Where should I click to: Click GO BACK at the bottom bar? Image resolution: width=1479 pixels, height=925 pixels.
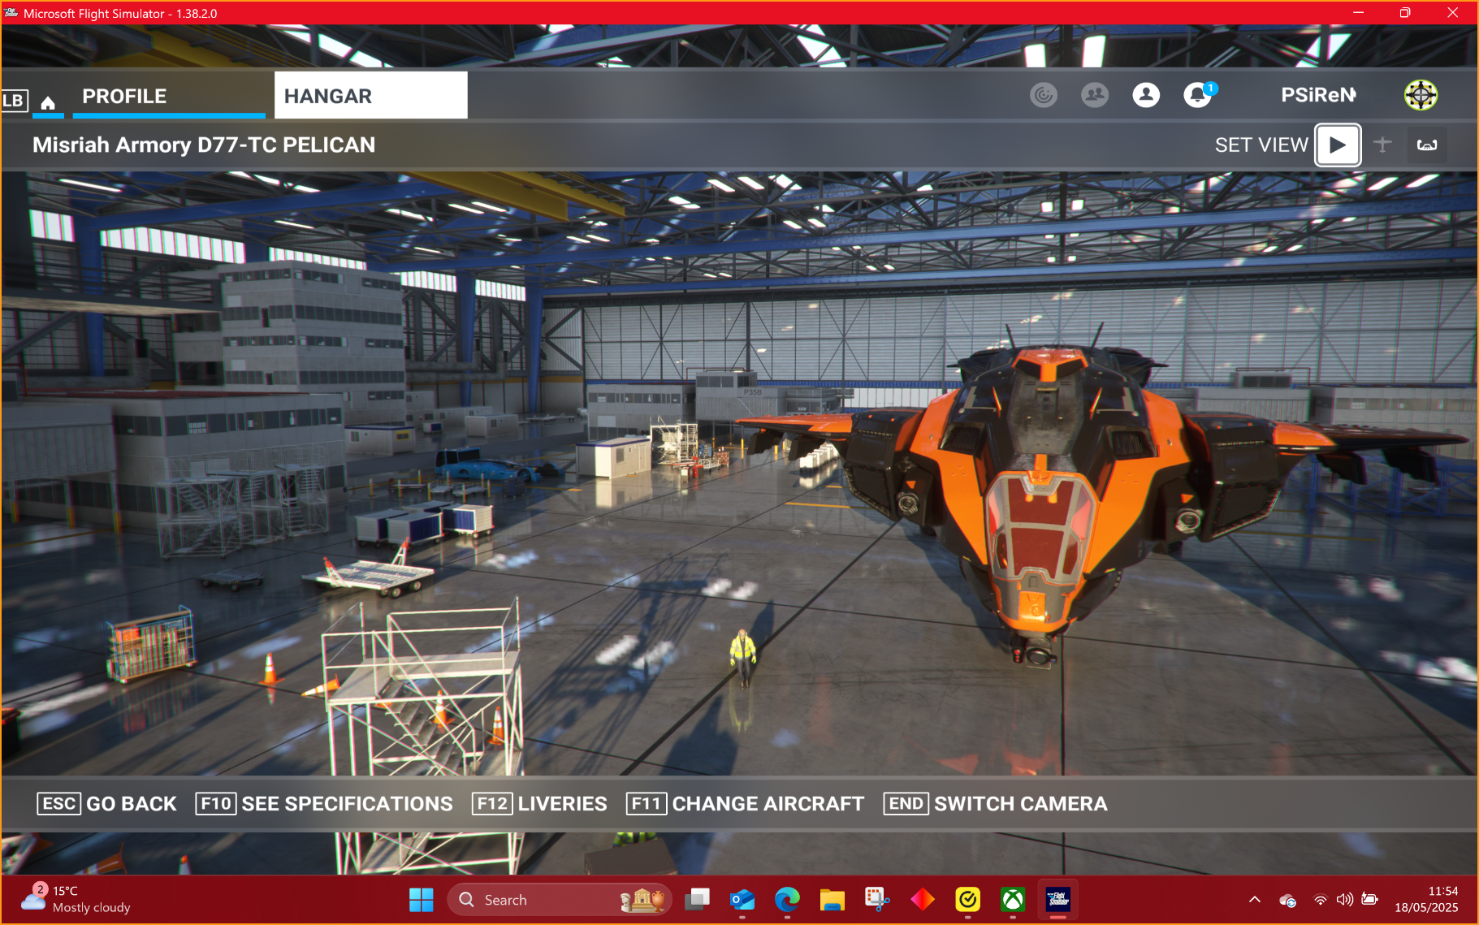(x=106, y=804)
